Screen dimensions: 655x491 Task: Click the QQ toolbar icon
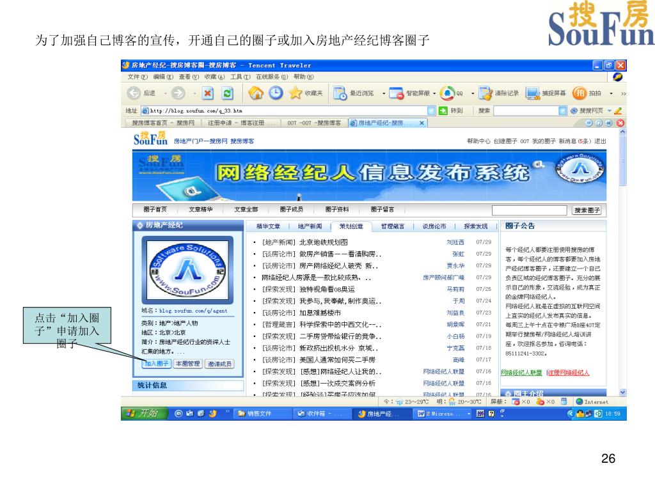tap(447, 93)
